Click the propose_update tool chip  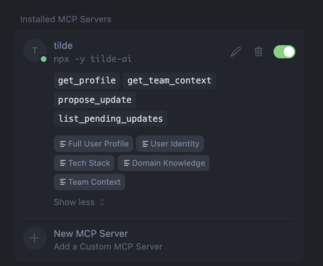[95, 99]
